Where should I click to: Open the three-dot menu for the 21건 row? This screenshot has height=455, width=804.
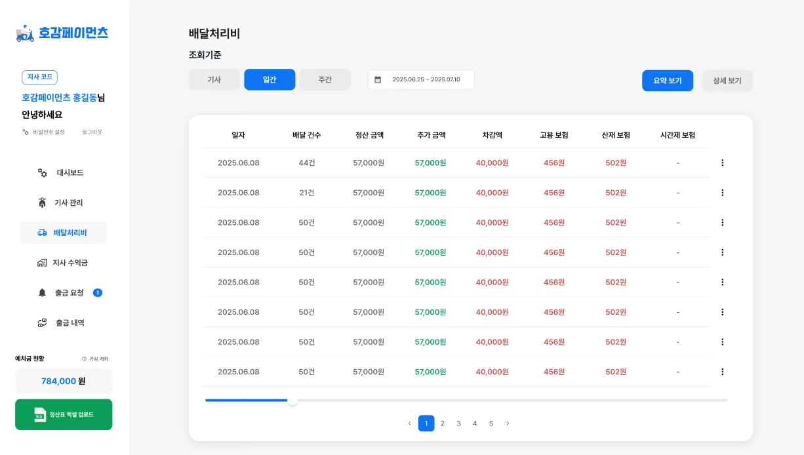click(x=723, y=193)
